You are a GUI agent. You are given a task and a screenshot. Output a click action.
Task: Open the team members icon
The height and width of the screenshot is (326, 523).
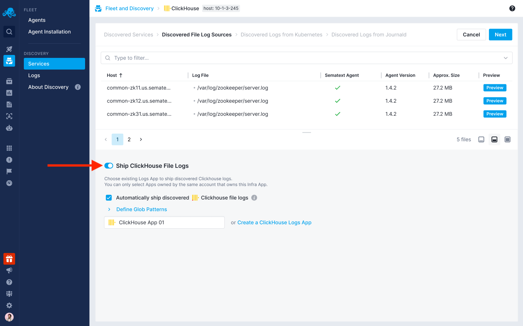click(x=9, y=294)
